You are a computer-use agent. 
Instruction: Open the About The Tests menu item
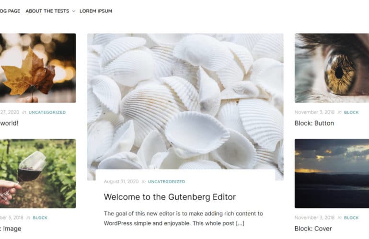(47, 11)
